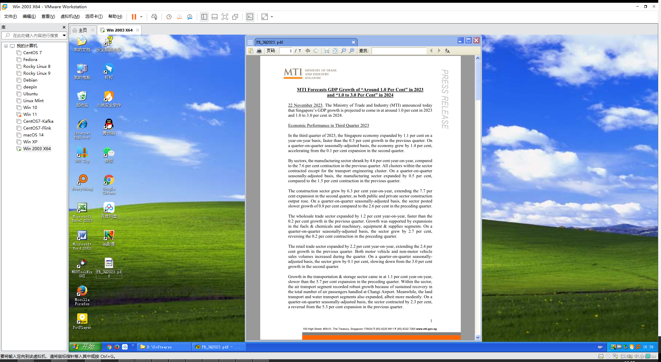This screenshot has width=661, height=362.
Task: Open the 腾讯QQ desktop icon
Action: pyautogui.click(x=109, y=126)
